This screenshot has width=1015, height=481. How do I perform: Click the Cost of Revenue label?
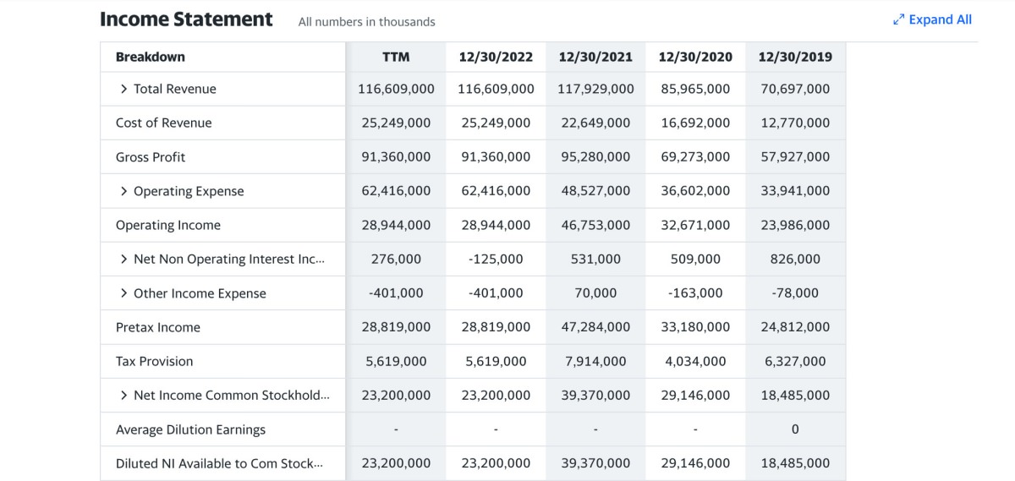pos(164,123)
